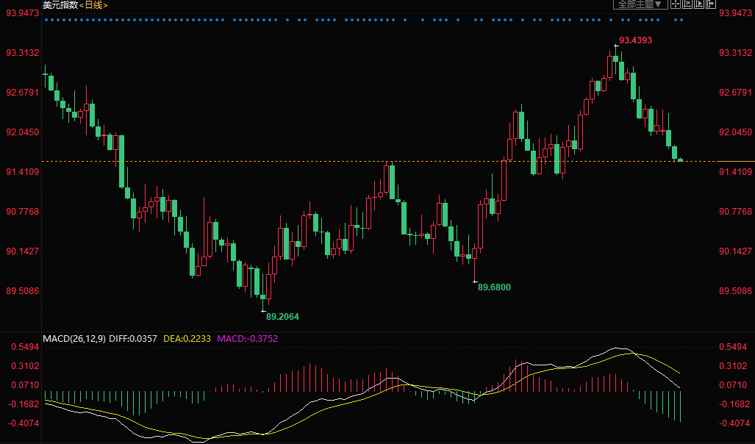Image resolution: width=755 pixels, height=444 pixels.
Task: Click the 0.5494 label on left MACD axis
Action: pos(25,347)
